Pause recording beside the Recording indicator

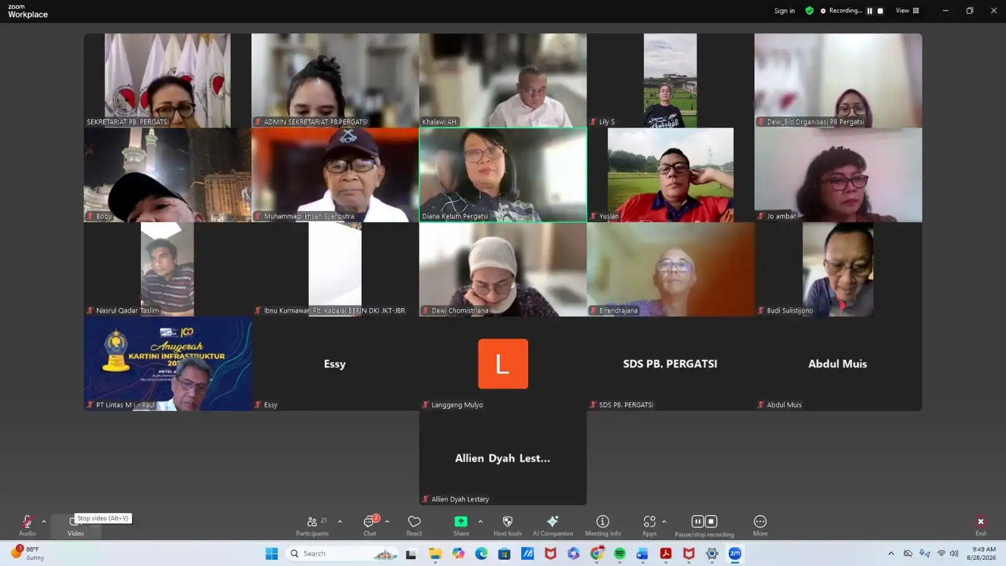tap(870, 11)
